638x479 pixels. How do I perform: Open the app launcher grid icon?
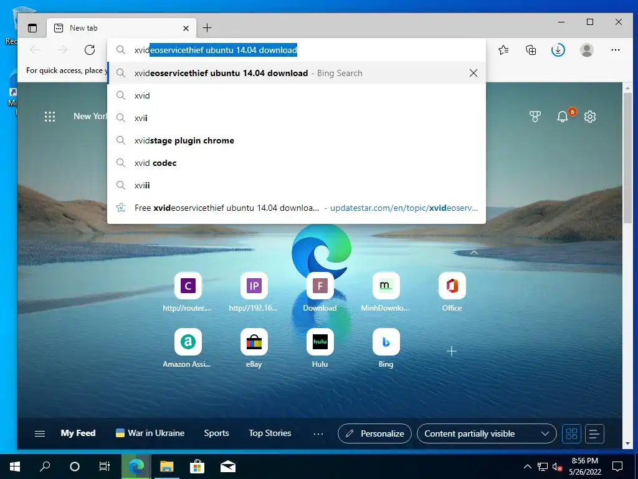point(50,117)
